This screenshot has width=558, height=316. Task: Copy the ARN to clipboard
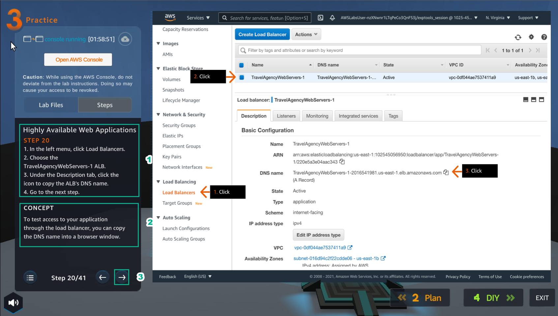coord(342,162)
